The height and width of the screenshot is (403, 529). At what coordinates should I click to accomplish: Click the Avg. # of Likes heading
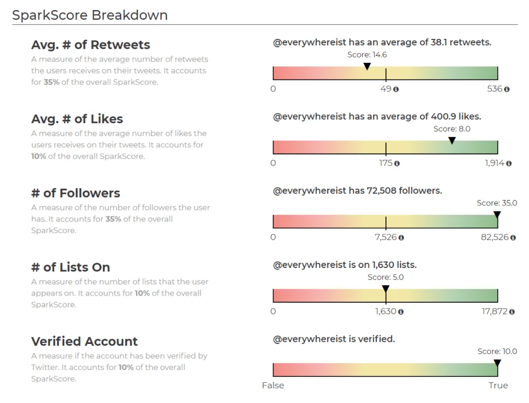click(77, 119)
